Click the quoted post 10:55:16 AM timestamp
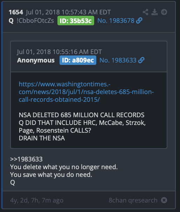The height and width of the screenshot is (212, 180). (x=60, y=52)
